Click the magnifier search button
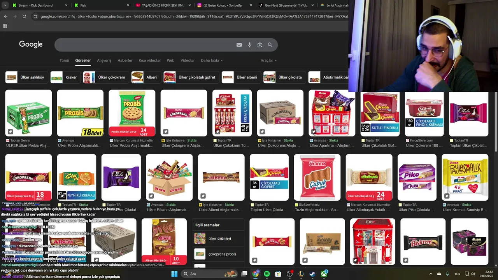The width and height of the screenshot is (498, 280). click(x=270, y=45)
